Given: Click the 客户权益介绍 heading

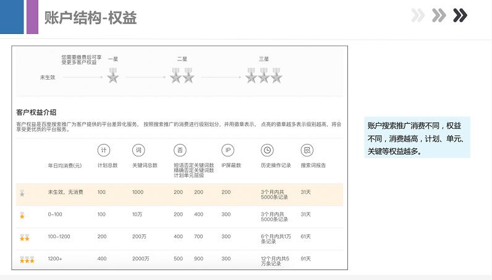Looking at the screenshot, I should pos(36,112).
